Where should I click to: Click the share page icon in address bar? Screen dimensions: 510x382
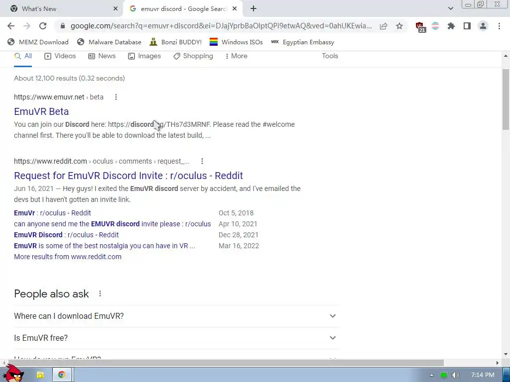383,26
